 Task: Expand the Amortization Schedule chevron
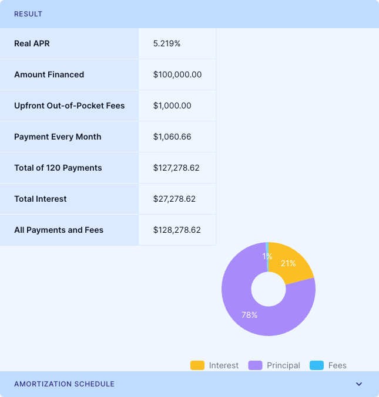click(x=359, y=384)
